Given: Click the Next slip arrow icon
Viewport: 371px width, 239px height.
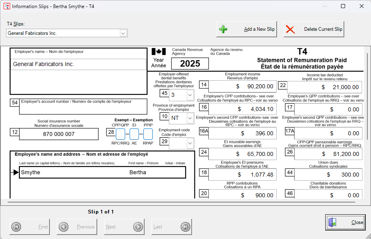Looking at the screenshot, I should tap(138, 227).
